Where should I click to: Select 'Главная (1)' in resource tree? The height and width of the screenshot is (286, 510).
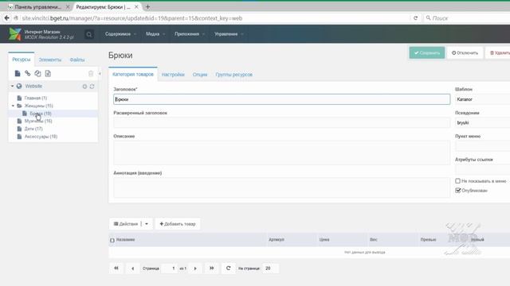[36, 98]
